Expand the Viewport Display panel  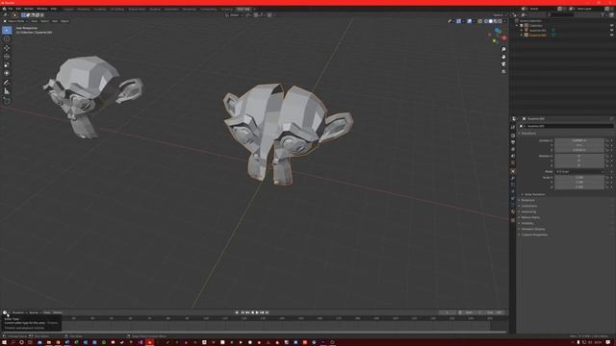click(x=532, y=229)
